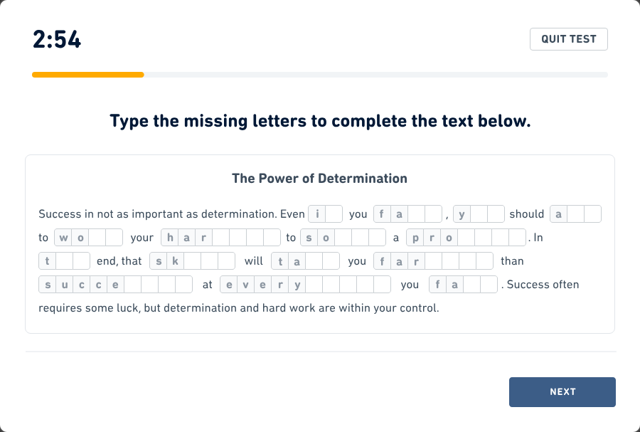The width and height of the screenshot is (640, 432).
Task: Select first empty box in word starting 'wo'
Action: click(x=97, y=238)
